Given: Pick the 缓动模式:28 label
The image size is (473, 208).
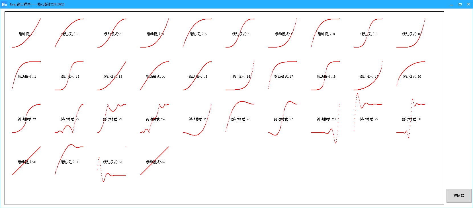Looking at the screenshot, I should tap(326, 119).
